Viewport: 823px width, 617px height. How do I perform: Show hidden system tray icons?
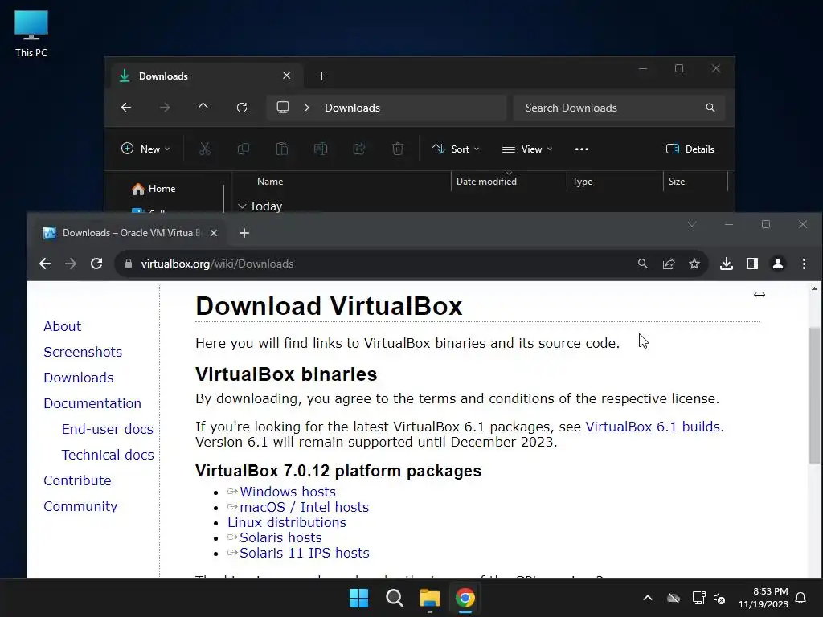(x=648, y=598)
